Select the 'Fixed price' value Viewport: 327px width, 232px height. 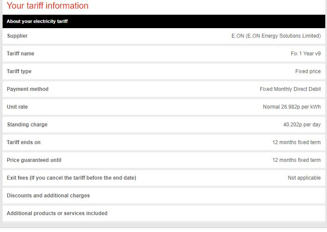coord(308,71)
